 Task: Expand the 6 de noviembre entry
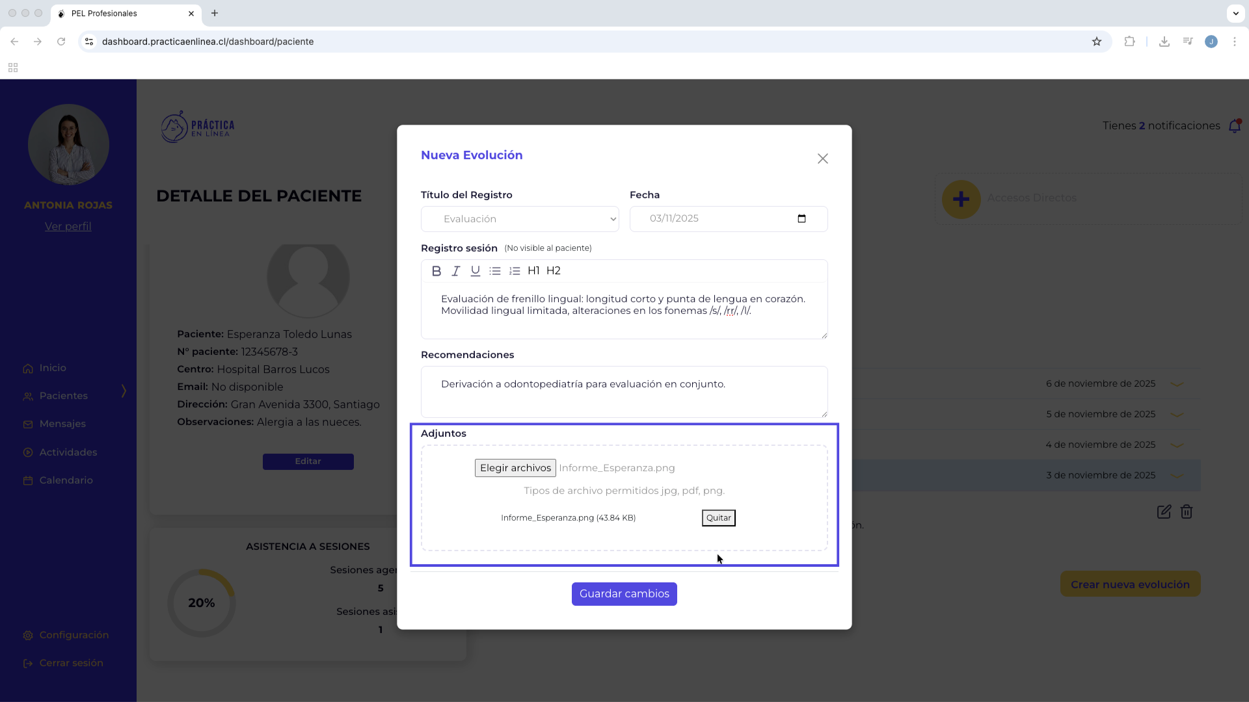pyautogui.click(x=1177, y=384)
